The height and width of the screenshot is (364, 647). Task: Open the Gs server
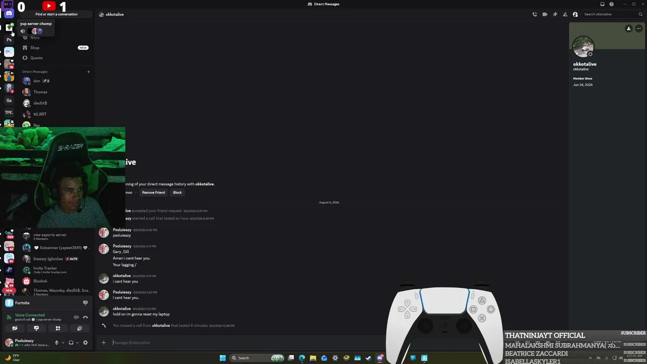coord(9,101)
